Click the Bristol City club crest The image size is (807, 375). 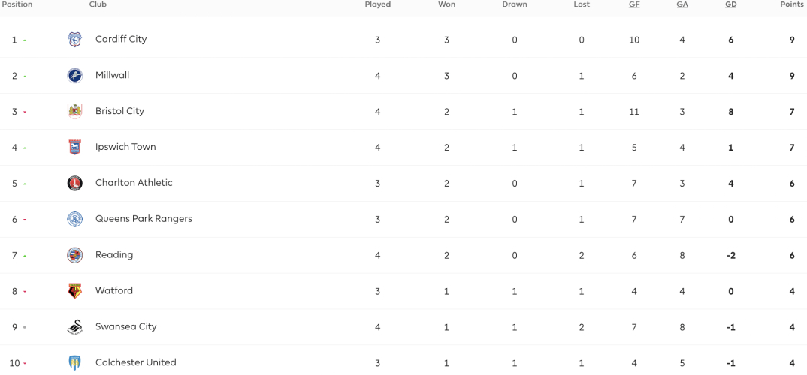(74, 112)
